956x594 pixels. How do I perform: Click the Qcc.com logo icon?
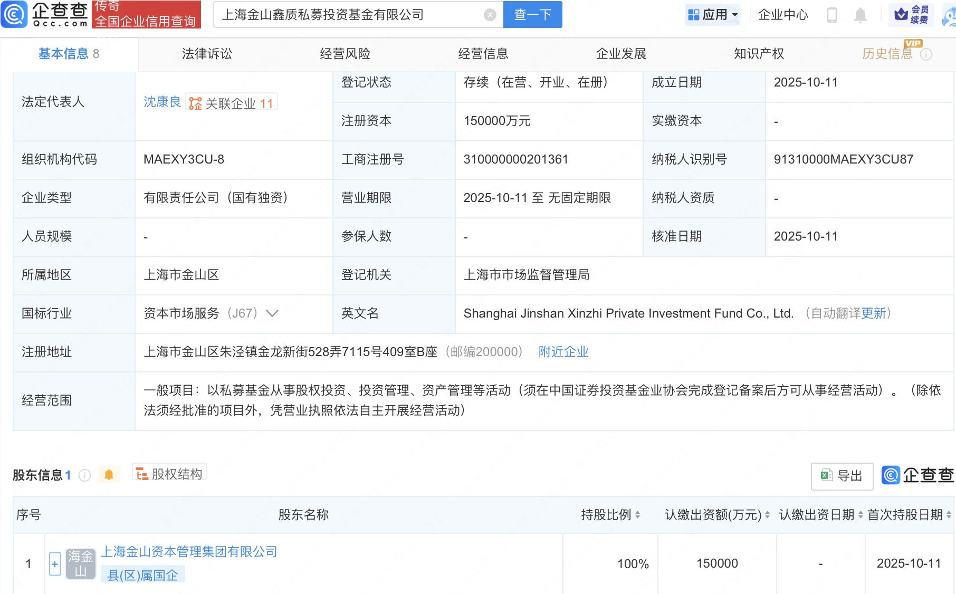[x=14, y=14]
